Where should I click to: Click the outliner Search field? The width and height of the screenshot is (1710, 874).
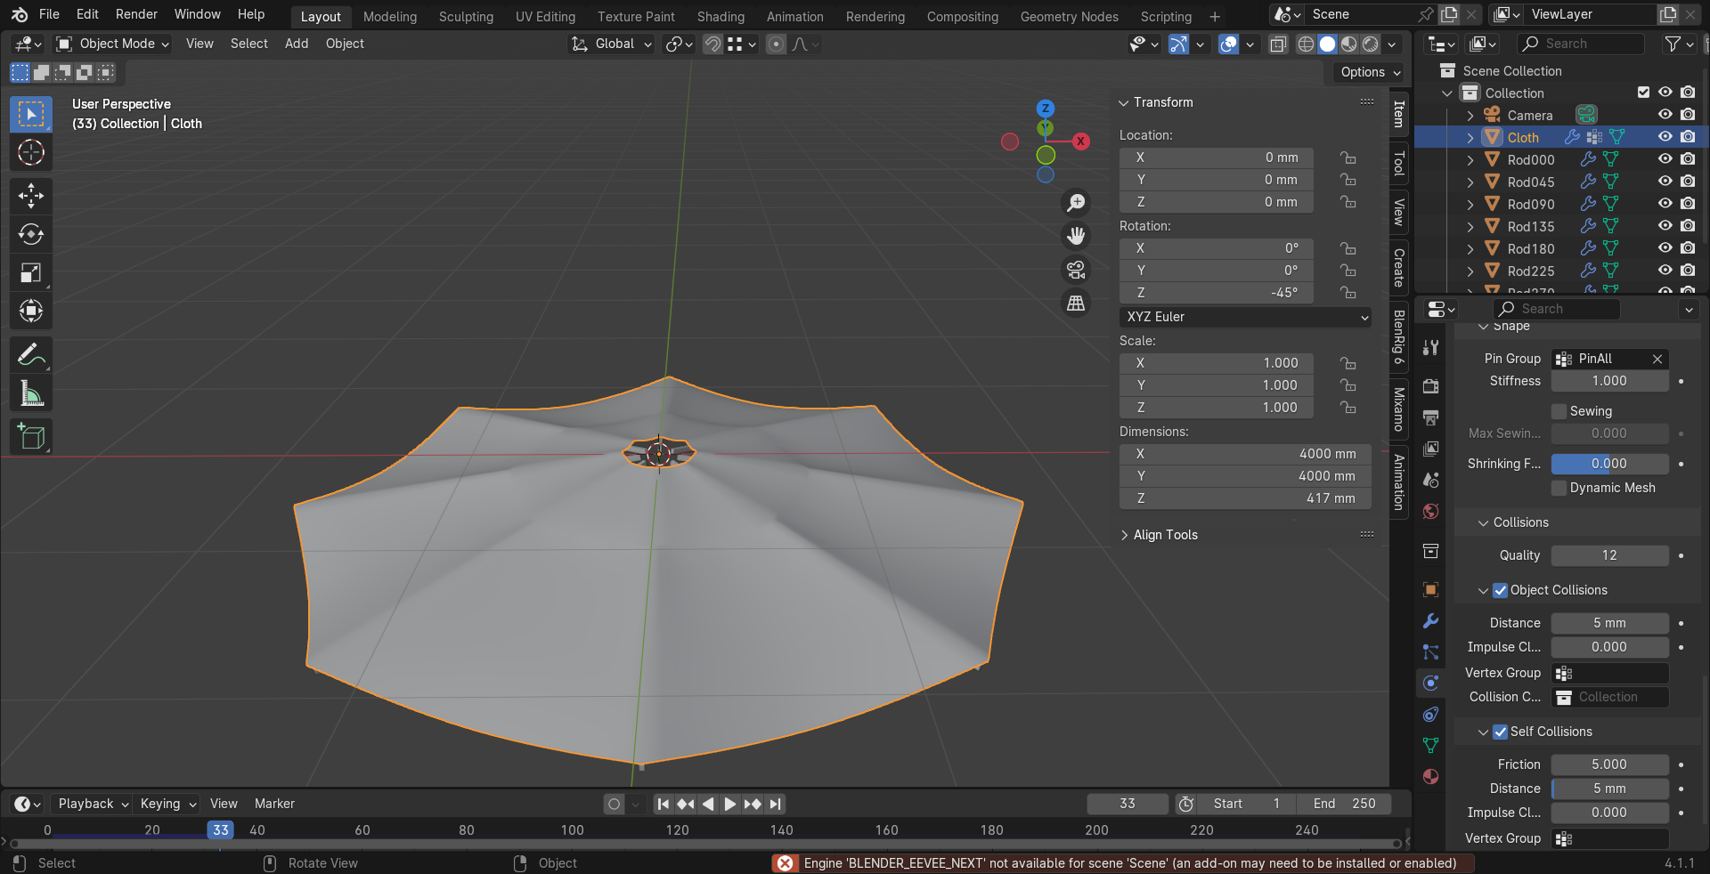[1581, 44]
